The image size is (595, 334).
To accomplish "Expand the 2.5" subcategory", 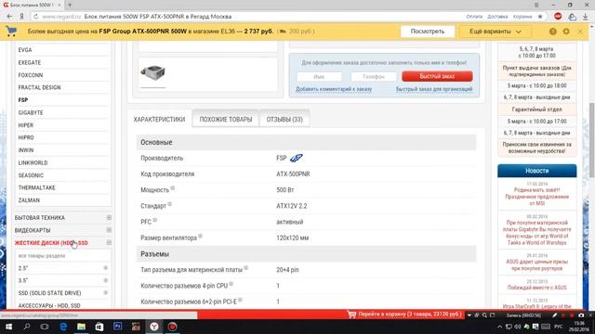I will 105,268.
